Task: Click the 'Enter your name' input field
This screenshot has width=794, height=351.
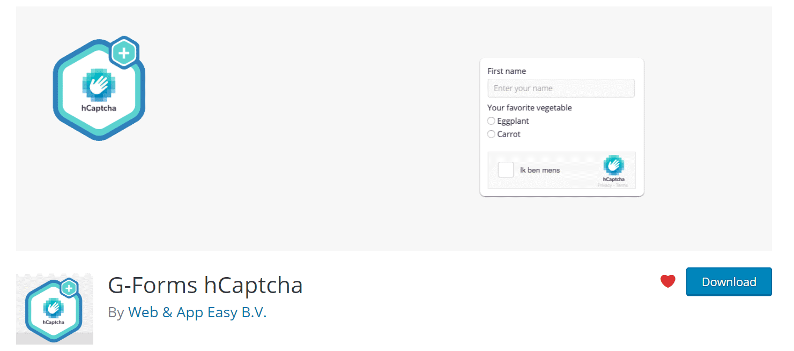Action: (561, 88)
